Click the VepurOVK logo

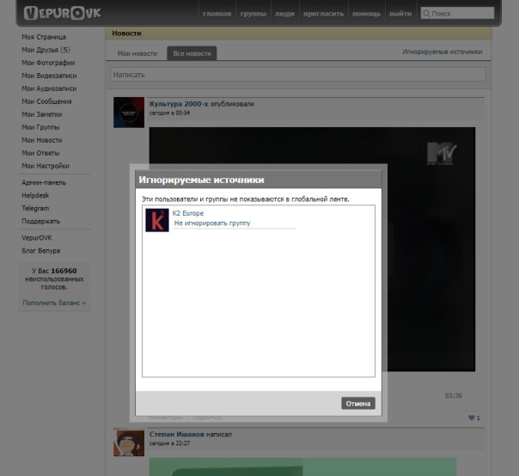(x=62, y=13)
